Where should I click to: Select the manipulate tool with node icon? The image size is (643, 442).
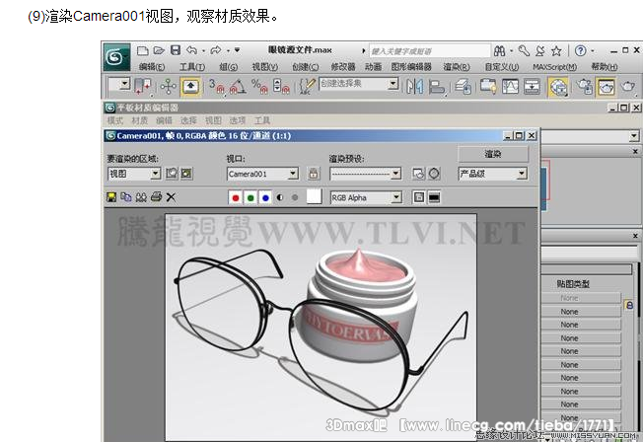coord(168,87)
